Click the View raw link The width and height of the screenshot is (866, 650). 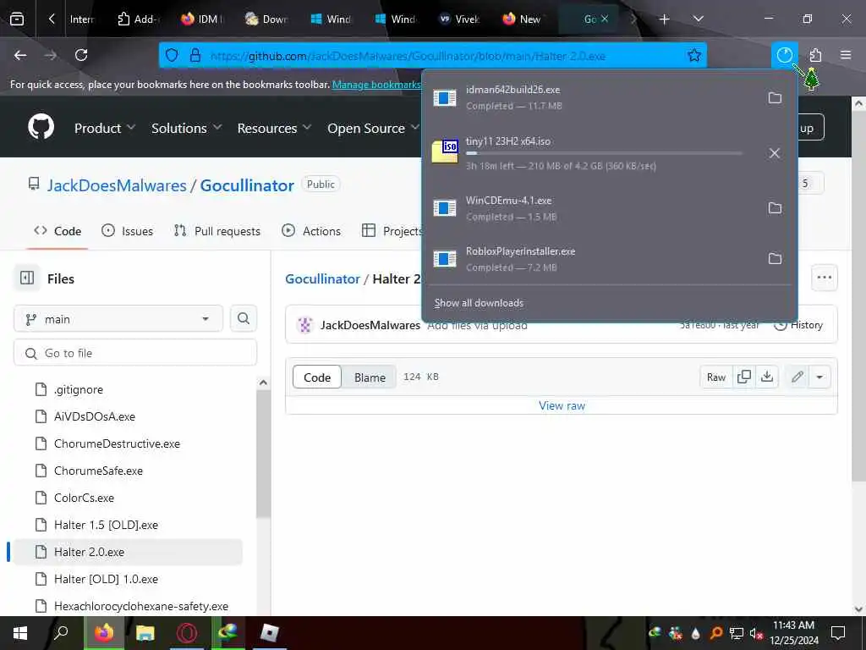coord(562,405)
